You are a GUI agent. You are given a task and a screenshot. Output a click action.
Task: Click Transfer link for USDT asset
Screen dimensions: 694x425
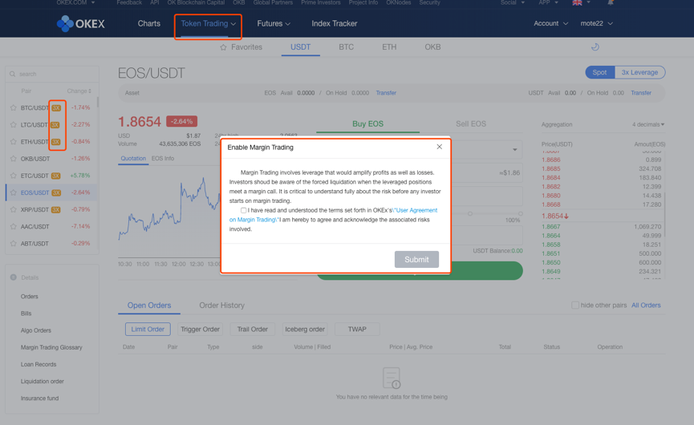[x=641, y=93]
